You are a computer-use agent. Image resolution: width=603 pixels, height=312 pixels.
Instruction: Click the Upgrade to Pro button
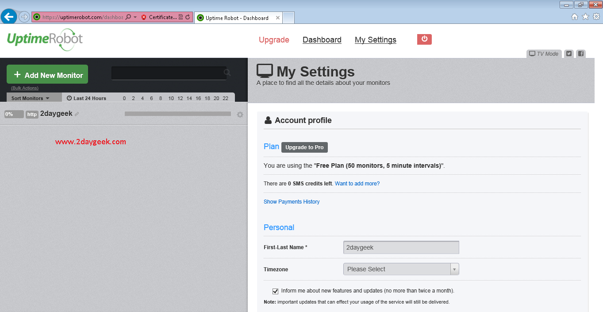tap(304, 147)
